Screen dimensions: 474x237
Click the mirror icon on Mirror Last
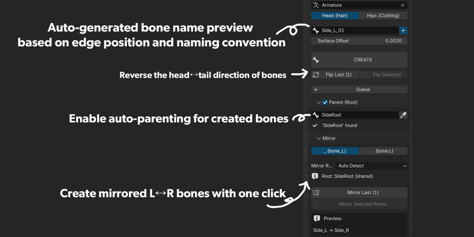(x=316, y=193)
